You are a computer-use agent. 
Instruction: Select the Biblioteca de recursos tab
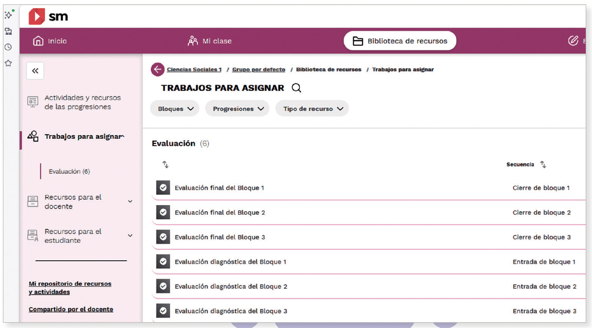click(400, 41)
